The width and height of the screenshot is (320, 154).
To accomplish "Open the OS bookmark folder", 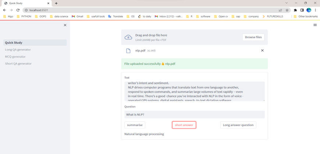I will tap(131, 16).
